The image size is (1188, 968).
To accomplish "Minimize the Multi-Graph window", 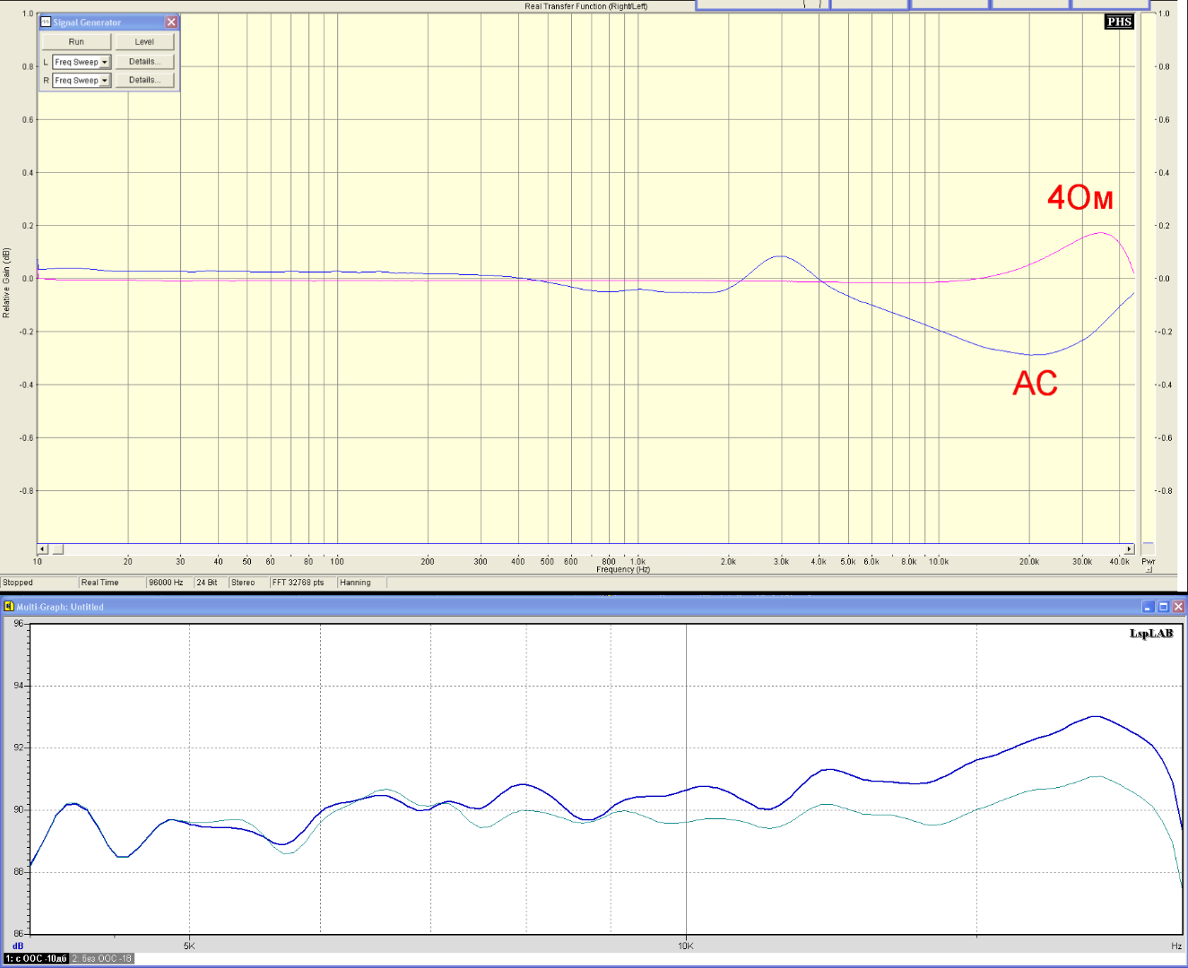I will (1149, 607).
